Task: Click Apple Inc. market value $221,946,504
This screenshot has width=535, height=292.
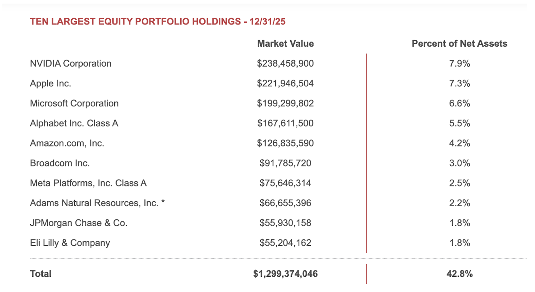Action: point(285,83)
